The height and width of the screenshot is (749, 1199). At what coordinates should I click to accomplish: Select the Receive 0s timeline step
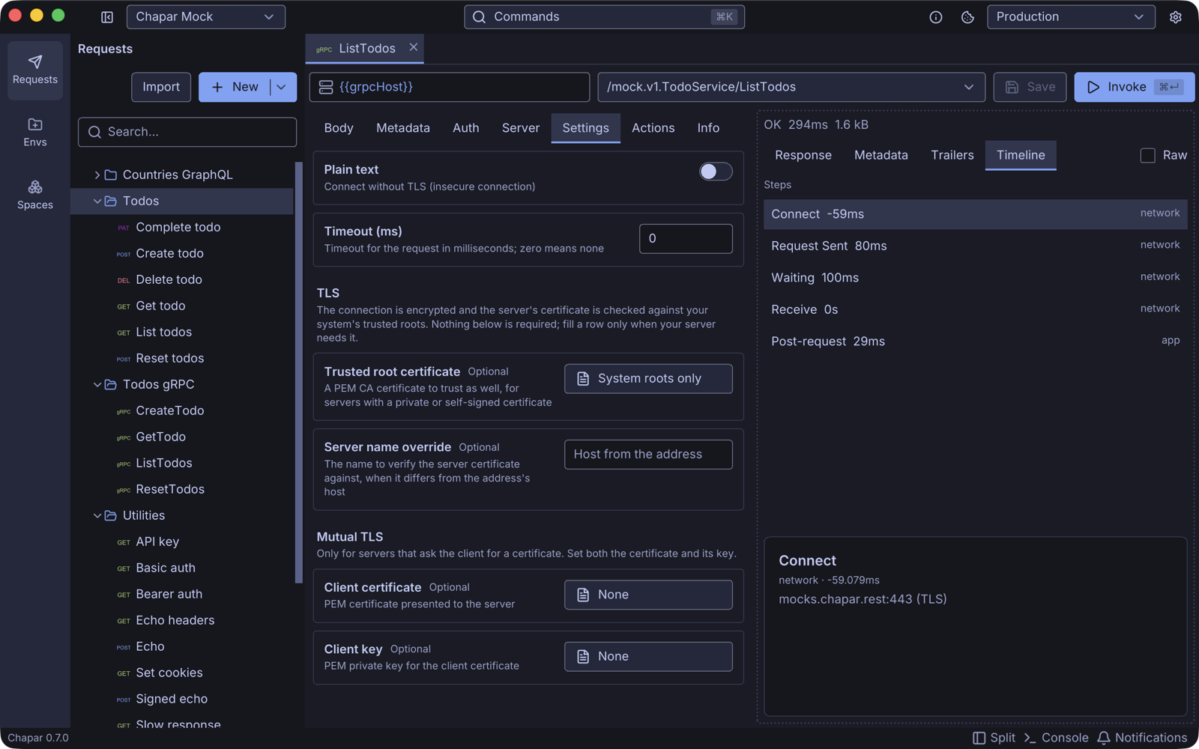[x=976, y=309]
